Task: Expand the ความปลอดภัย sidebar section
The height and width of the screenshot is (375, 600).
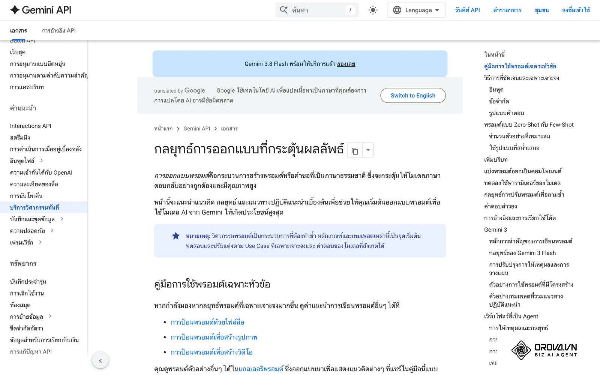Action: click(x=52, y=231)
